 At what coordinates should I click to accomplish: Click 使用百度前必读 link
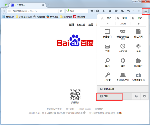(x=49, y=113)
